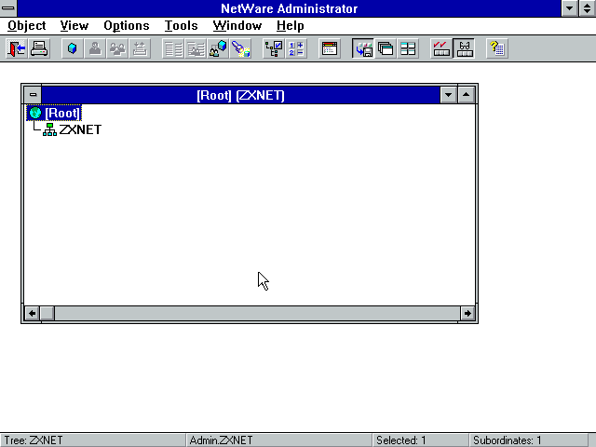The height and width of the screenshot is (447, 596).
Task: Click the Help question mark icon
Action: pos(496,48)
